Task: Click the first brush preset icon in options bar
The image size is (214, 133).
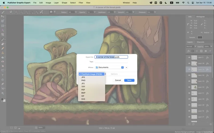Action: (11, 12)
